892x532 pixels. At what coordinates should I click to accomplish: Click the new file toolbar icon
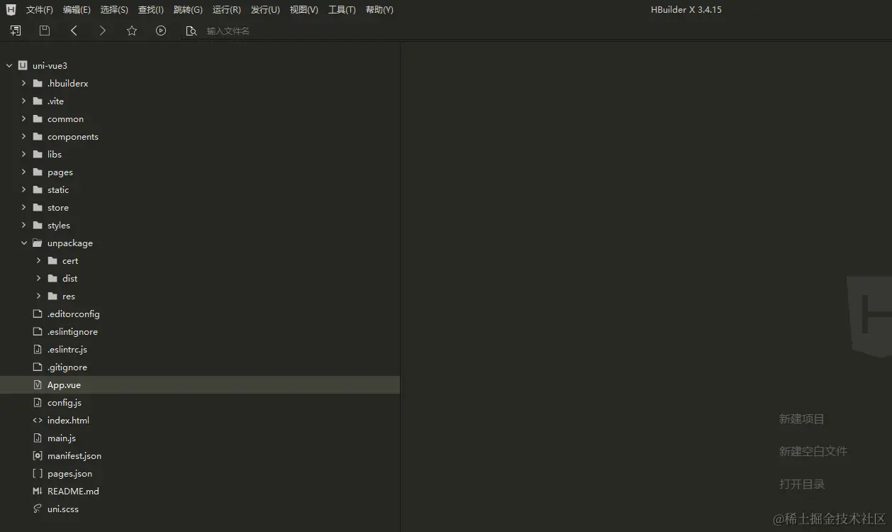click(x=16, y=31)
